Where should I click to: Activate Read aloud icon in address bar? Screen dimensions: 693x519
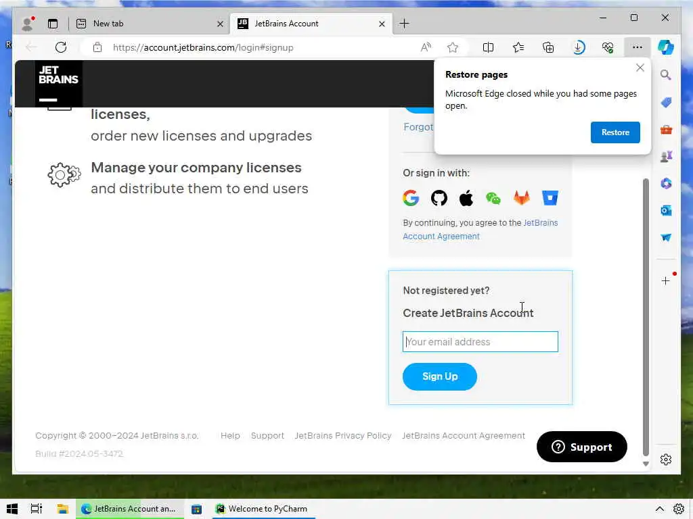click(426, 47)
